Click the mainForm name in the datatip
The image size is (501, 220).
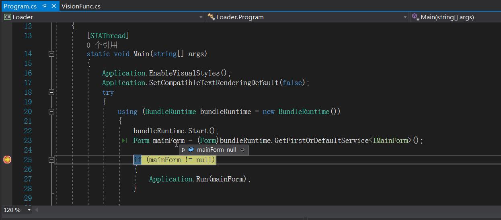tap(210, 150)
